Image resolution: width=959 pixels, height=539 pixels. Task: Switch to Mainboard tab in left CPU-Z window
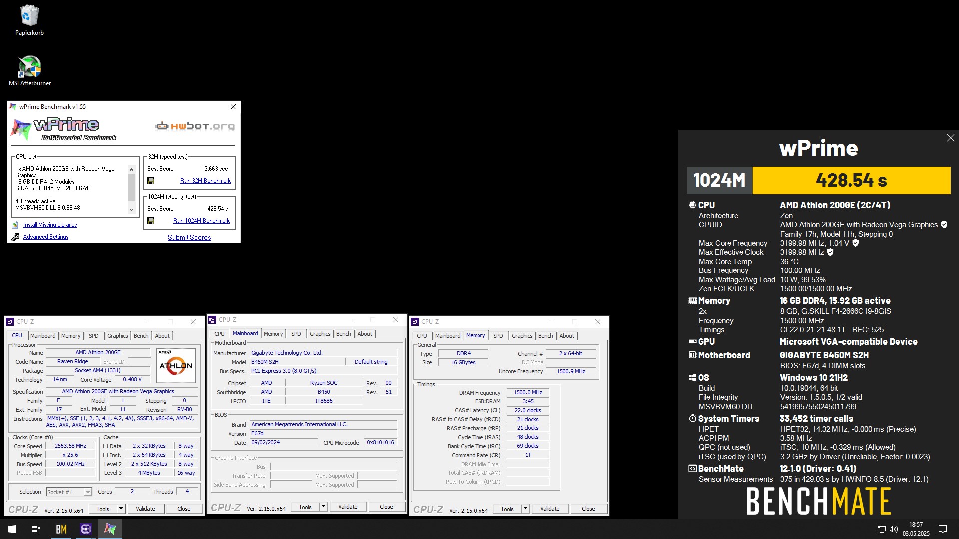tap(43, 336)
